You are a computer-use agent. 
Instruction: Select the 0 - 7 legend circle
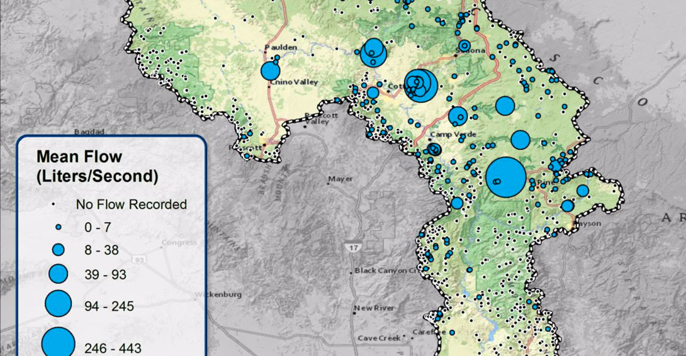59,226
